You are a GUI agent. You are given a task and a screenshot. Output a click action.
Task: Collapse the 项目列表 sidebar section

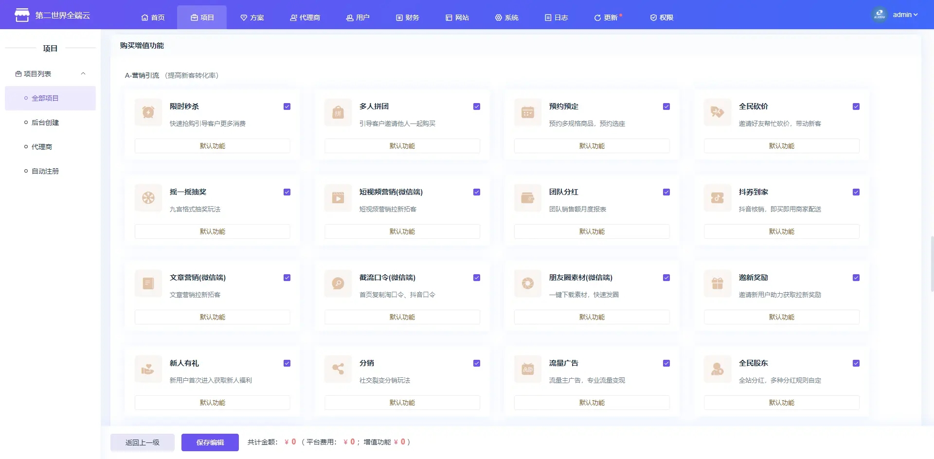83,74
